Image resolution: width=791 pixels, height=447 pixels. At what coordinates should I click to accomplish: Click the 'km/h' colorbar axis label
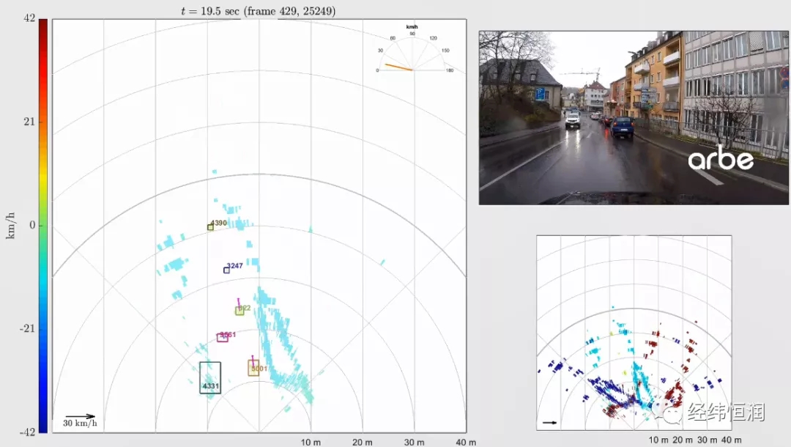coord(10,226)
